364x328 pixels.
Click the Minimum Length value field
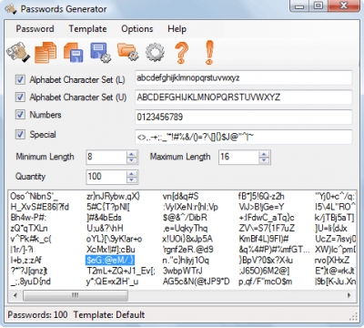pos(106,158)
